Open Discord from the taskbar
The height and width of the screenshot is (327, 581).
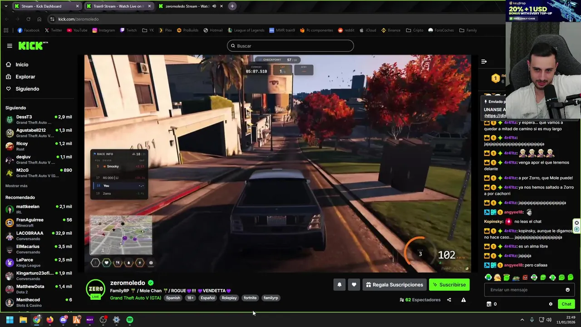click(63, 320)
